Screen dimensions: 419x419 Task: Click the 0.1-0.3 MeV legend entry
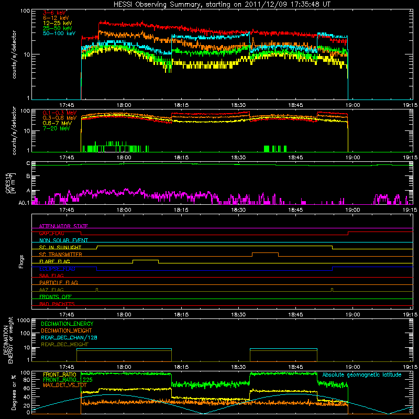pyautogui.click(x=60, y=113)
